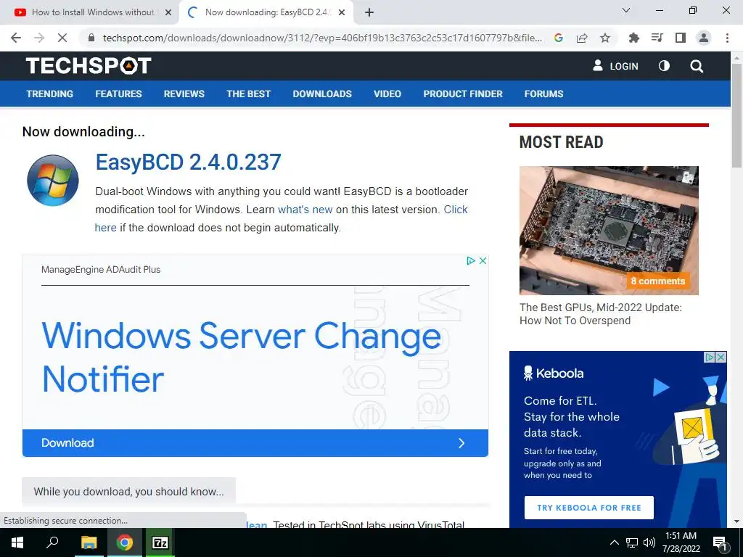The width and height of the screenshot is (743, 557).
Task: Click the TechSpot logo
Action: 89,66
